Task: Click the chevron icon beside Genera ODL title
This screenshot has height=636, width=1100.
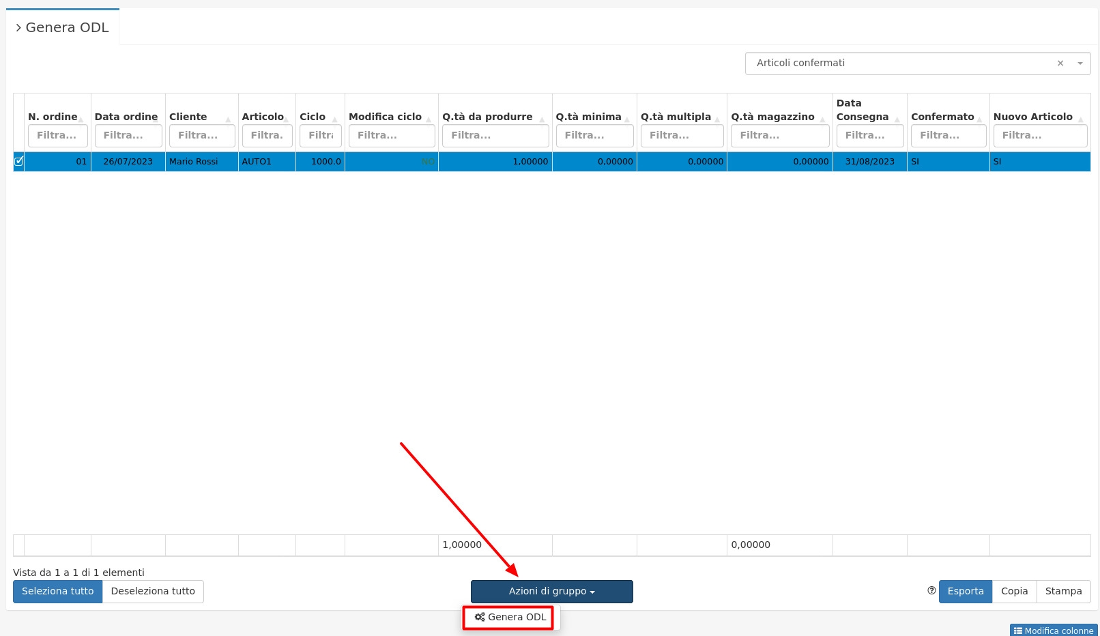Action: [18, 28]
